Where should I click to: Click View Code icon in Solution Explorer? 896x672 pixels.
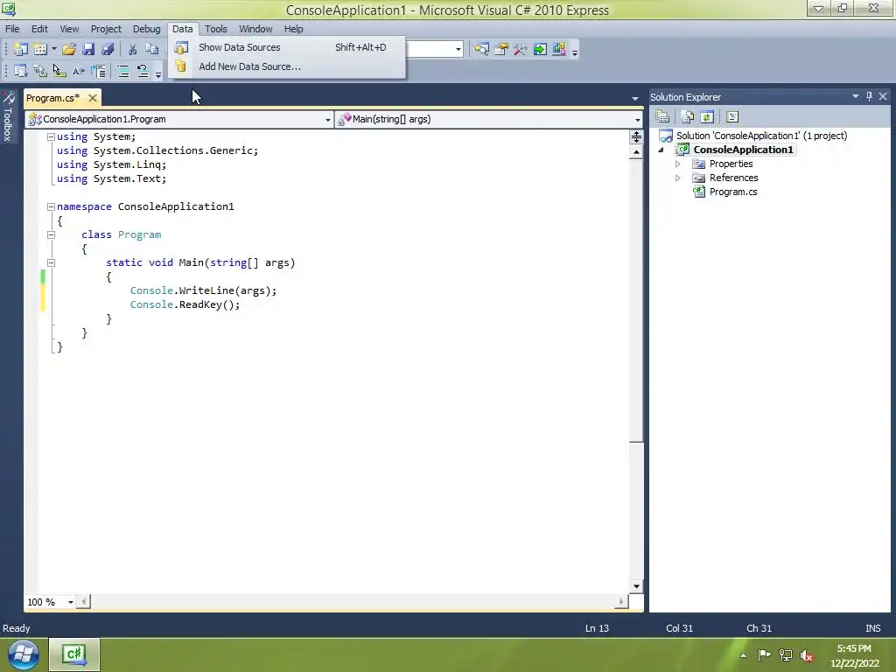732,116
